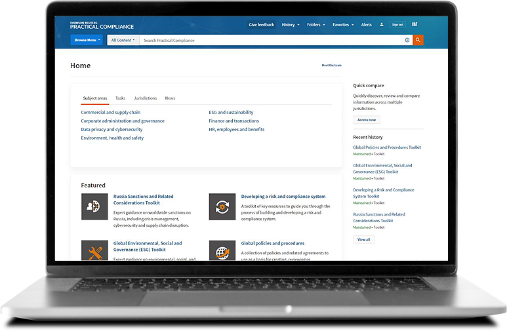Open Russia Sanctions toolkit icon

(94, 206)
